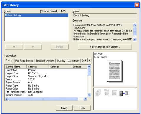Click the tab strip left scroll arrow
Screen dimensions: 141x114
point(86,60)
